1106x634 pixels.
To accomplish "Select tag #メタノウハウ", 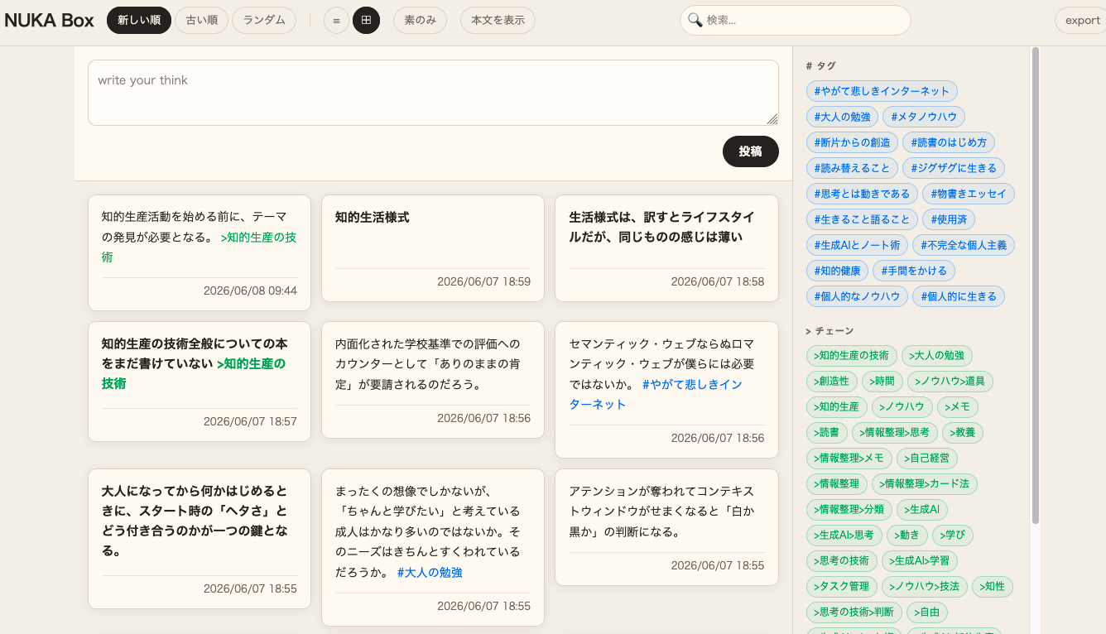I will 924,117.
